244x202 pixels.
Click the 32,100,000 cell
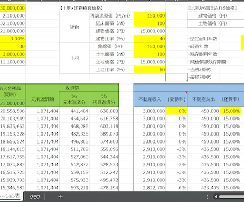pos(13,23)
